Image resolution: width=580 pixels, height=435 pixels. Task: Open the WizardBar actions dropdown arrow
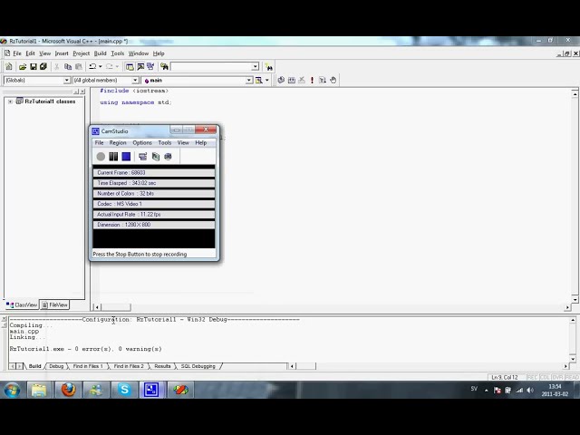pos(266,81)
